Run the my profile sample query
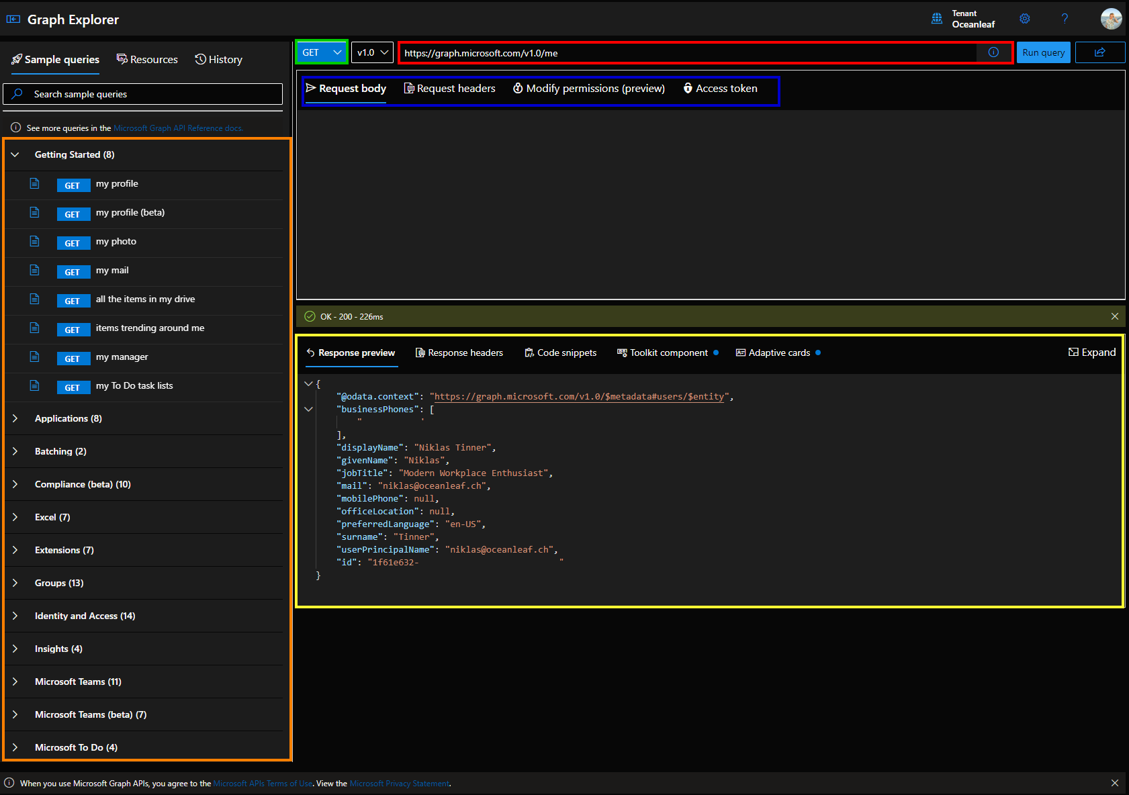 click(x=144, y=184)
